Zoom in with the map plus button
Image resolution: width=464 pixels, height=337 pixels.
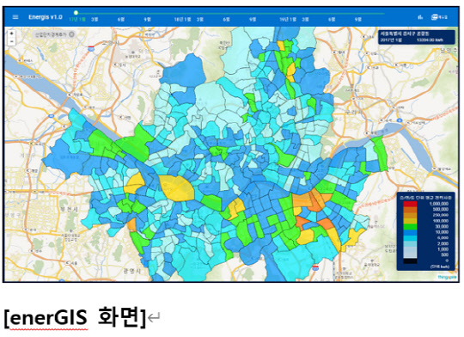coord(11,34)
